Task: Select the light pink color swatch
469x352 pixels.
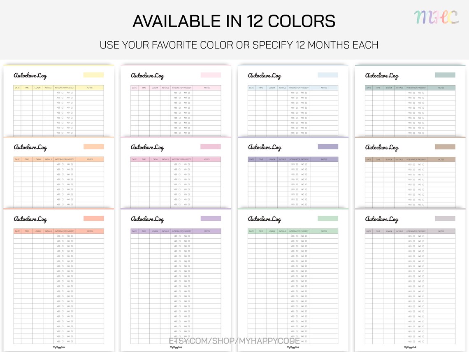Action: pos(211,75)
